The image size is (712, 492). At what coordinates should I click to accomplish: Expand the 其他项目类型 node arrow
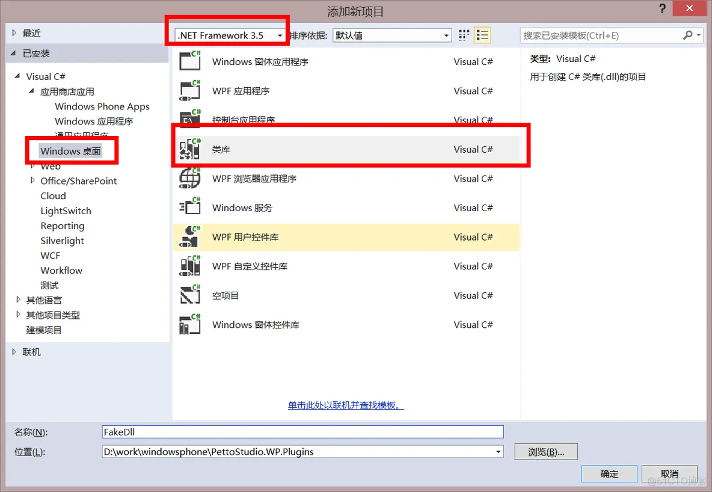18,315
